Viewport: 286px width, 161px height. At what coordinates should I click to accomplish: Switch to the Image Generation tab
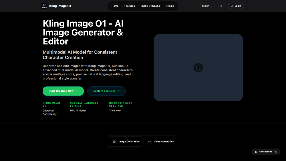tap(126, 142)
